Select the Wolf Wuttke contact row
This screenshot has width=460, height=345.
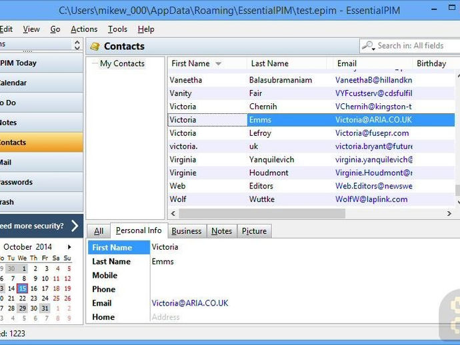pyautogui.click(x=311, y=199)
